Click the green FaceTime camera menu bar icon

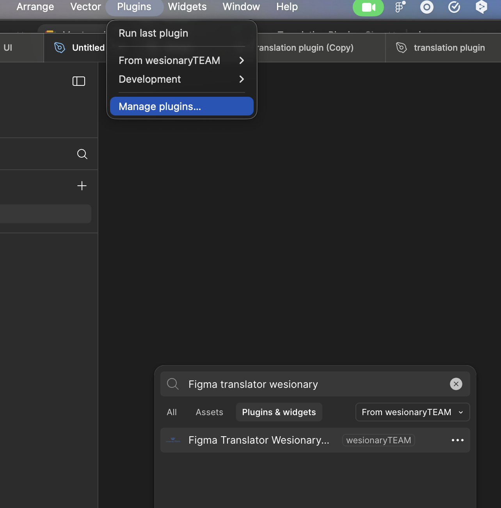click(368, 7)
